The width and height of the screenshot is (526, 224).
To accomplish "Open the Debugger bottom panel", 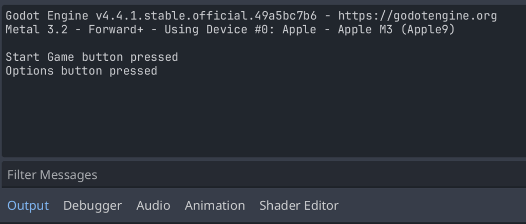I will tap(92, 206).
